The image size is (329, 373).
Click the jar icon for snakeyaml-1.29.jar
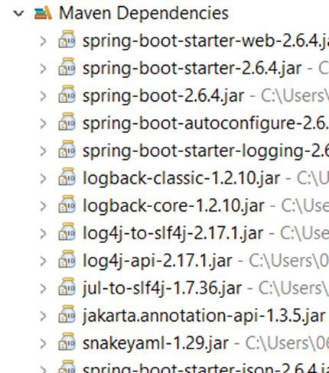(x=67, y=342)
